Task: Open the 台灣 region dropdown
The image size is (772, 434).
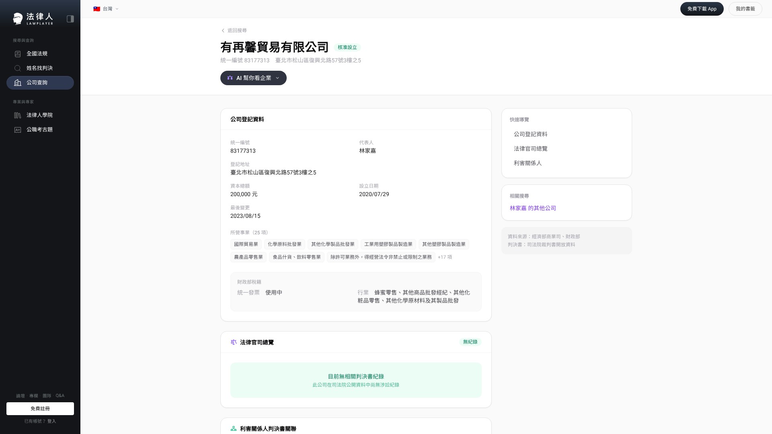Action: pos(108,9)
